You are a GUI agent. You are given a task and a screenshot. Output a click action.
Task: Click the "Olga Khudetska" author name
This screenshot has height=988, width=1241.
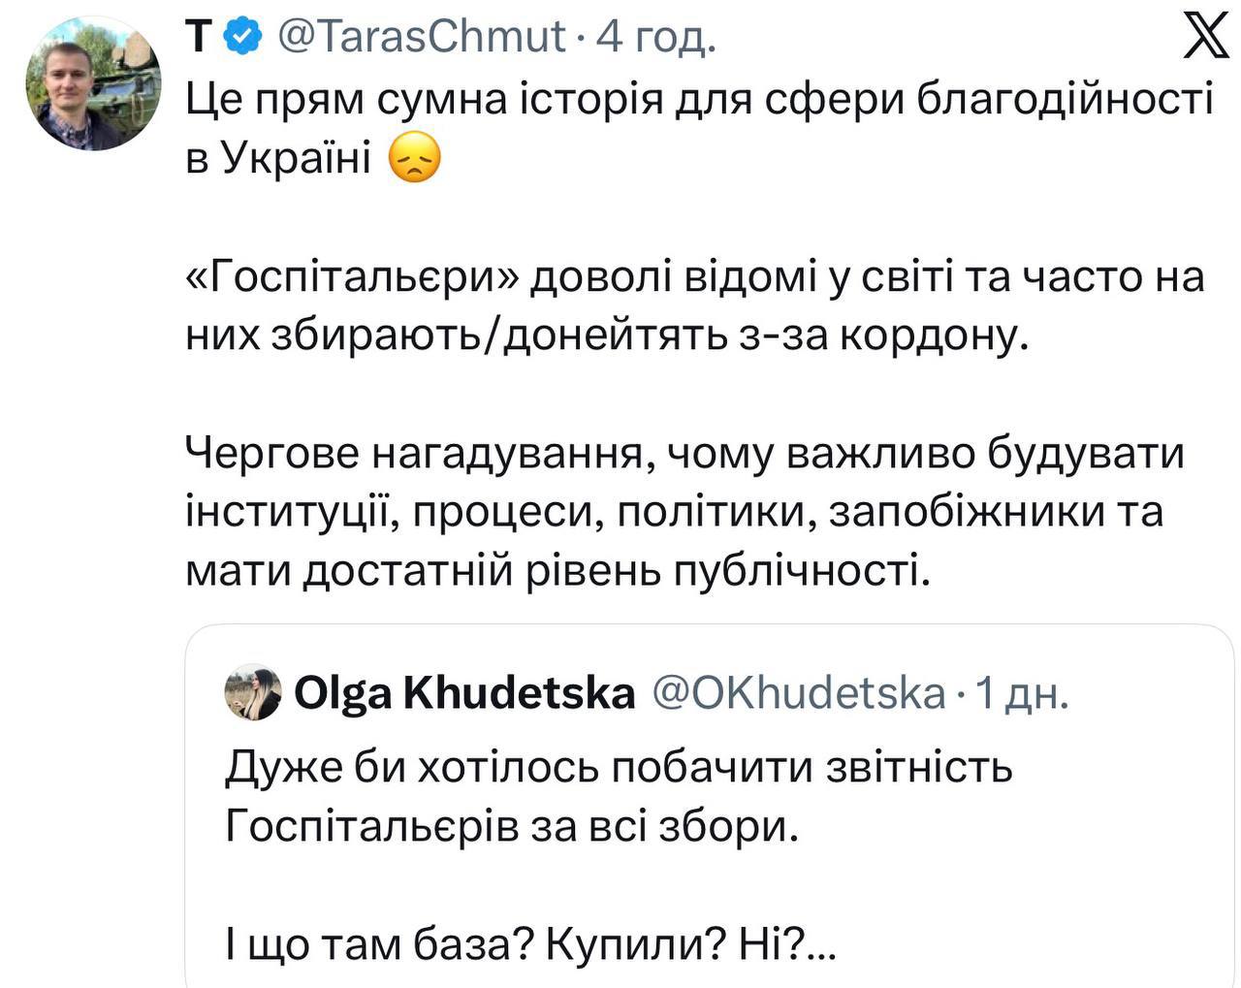(x=464, y=693)
